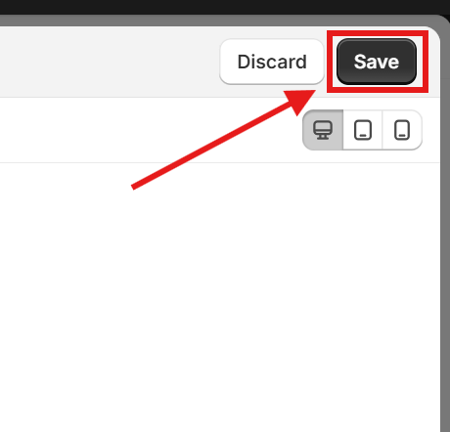Enable the rightmost phone view option
450x432 pixels.
[402, 130]
